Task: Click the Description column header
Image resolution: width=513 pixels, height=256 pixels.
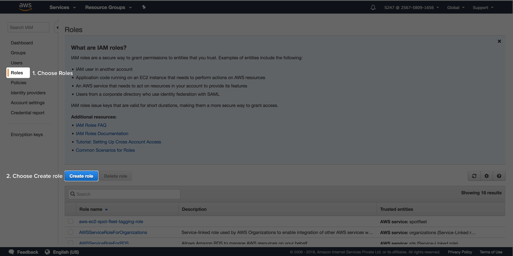Action: point(194,209)
